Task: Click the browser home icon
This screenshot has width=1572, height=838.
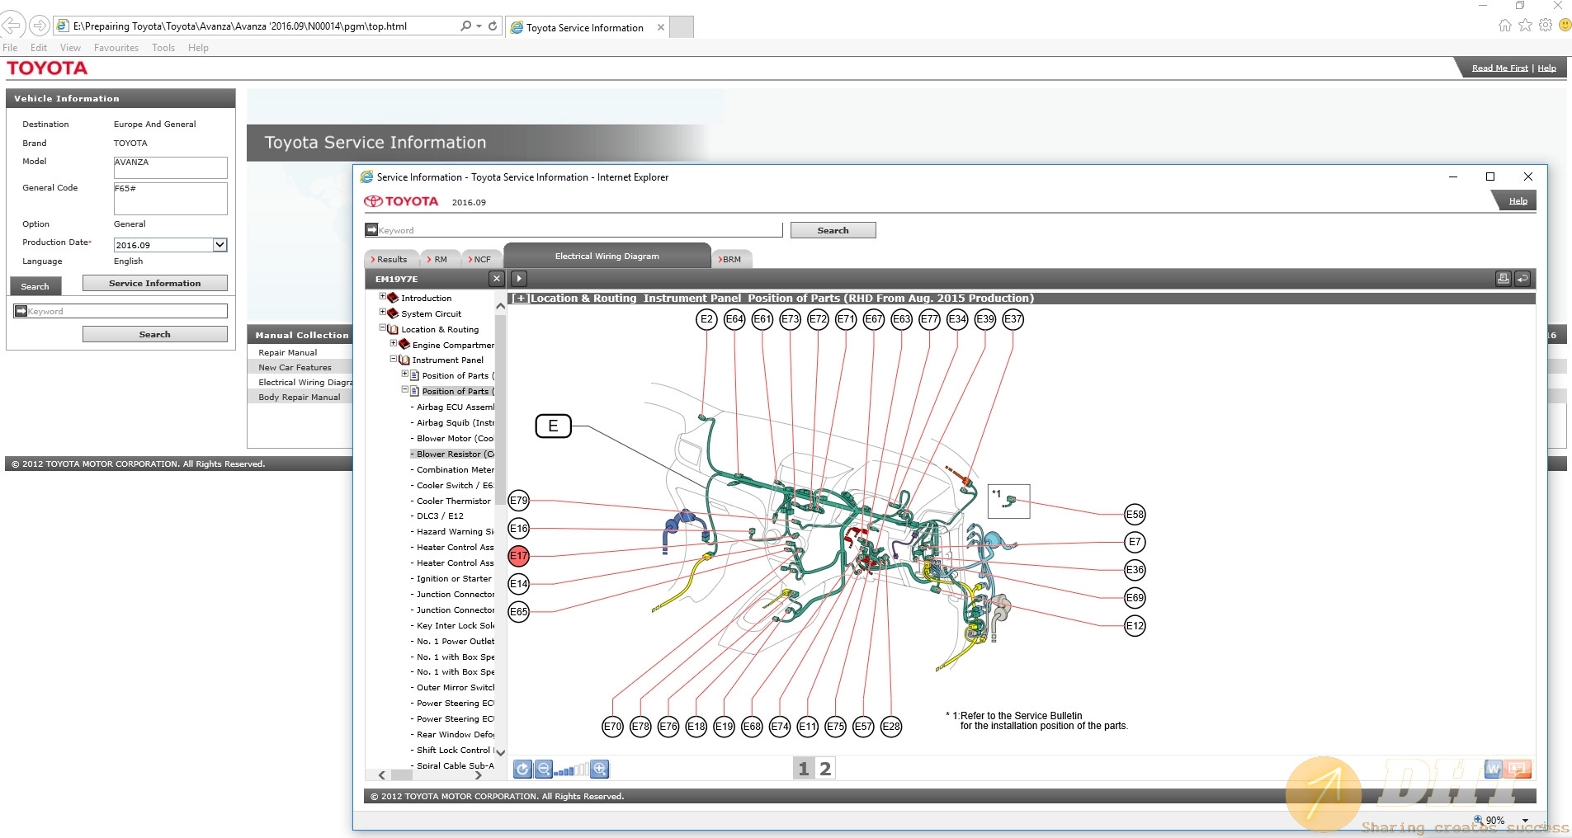Action: pyautogui.click(x=1505, y=26)
